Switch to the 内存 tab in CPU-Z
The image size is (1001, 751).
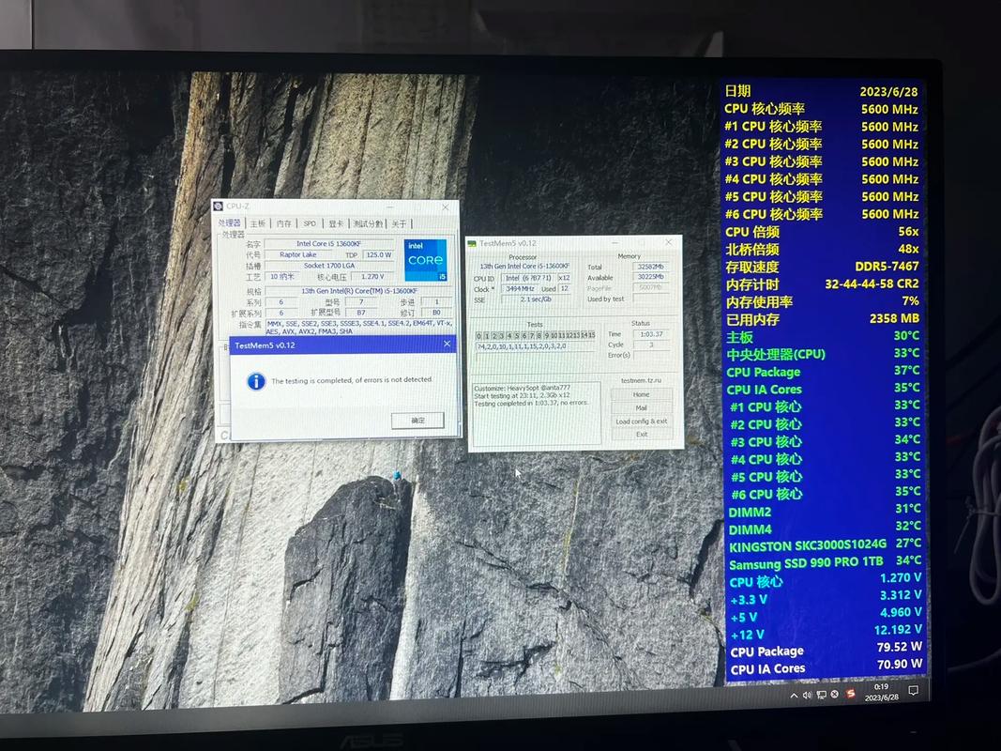pyautogui.click(x=284, y=223)
